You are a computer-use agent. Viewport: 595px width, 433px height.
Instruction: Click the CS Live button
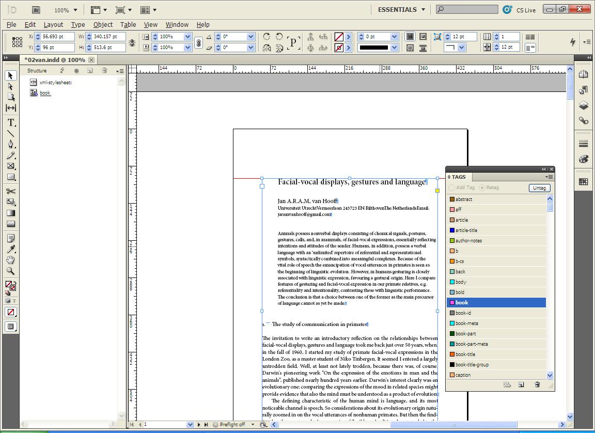click(519, 10)
